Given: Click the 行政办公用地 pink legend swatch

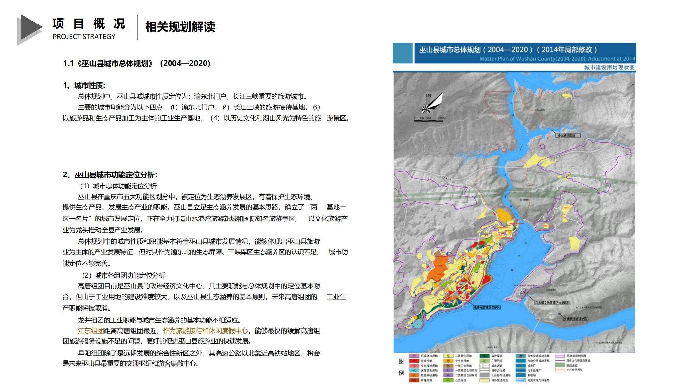Looking at the screenshot, I should (x=414, y=356).
